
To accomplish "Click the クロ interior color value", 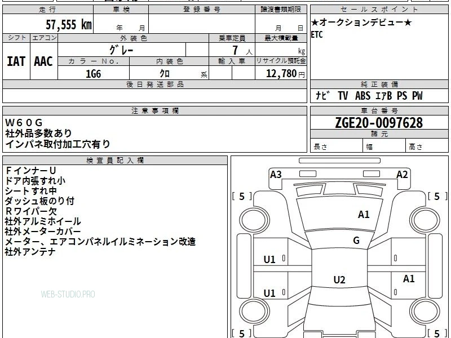I will (165, 74).
